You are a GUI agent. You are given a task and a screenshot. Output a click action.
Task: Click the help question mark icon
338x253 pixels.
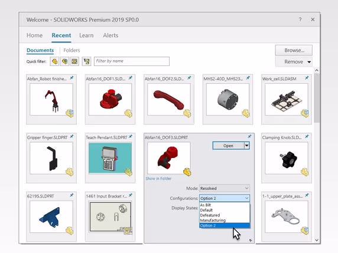(x=300, y=19)
